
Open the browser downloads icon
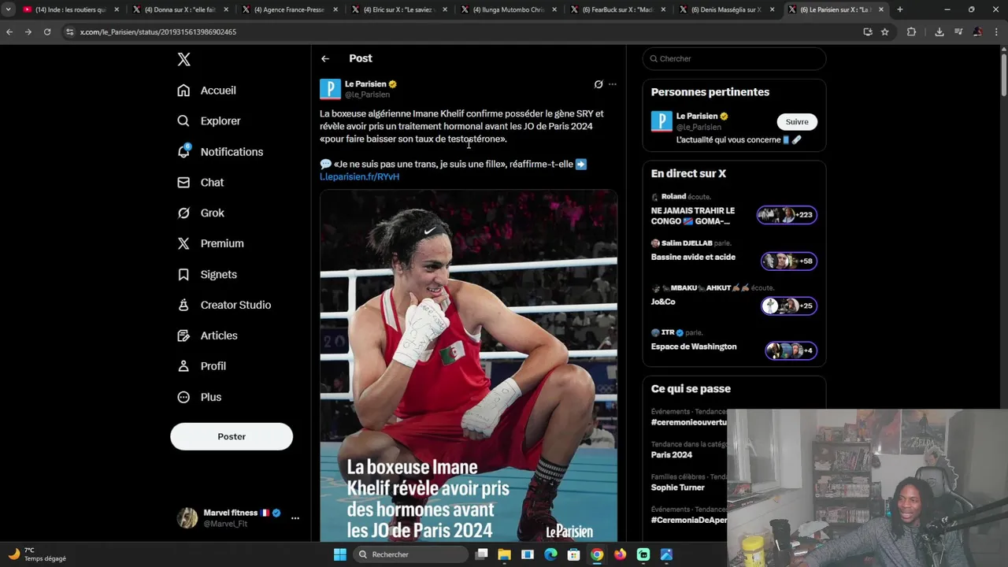pos(939,32)
